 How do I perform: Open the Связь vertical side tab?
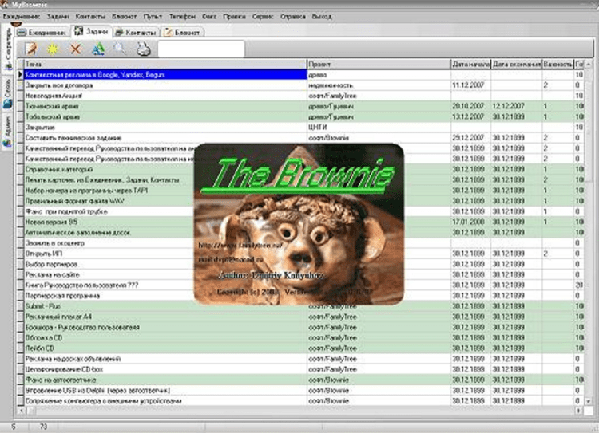8,93
